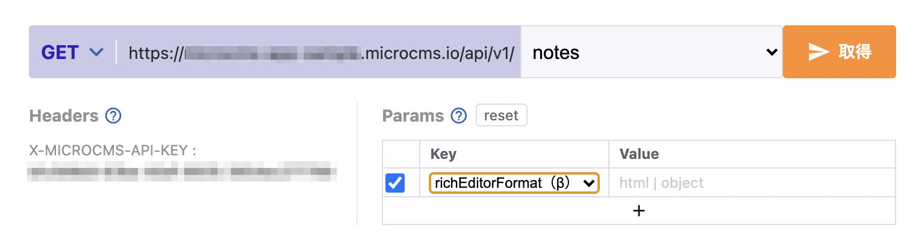Click the paper plane send icon
This screenshot has height=248, width=919.
pos(818,52)
